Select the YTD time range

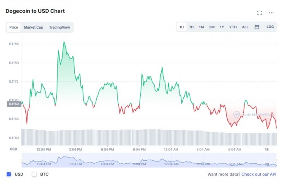[x=233, y=27]
